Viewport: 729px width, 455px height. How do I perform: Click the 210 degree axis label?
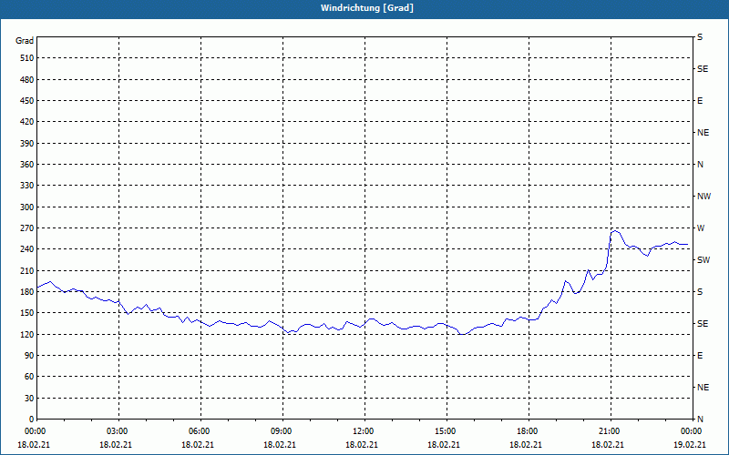27,270
